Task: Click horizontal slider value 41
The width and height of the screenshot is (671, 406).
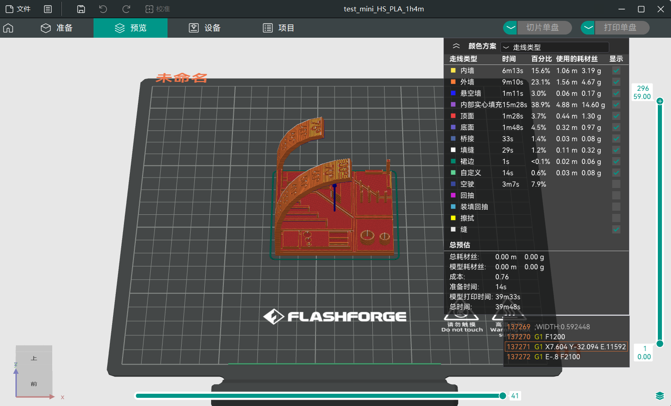Action: point(515,396)
